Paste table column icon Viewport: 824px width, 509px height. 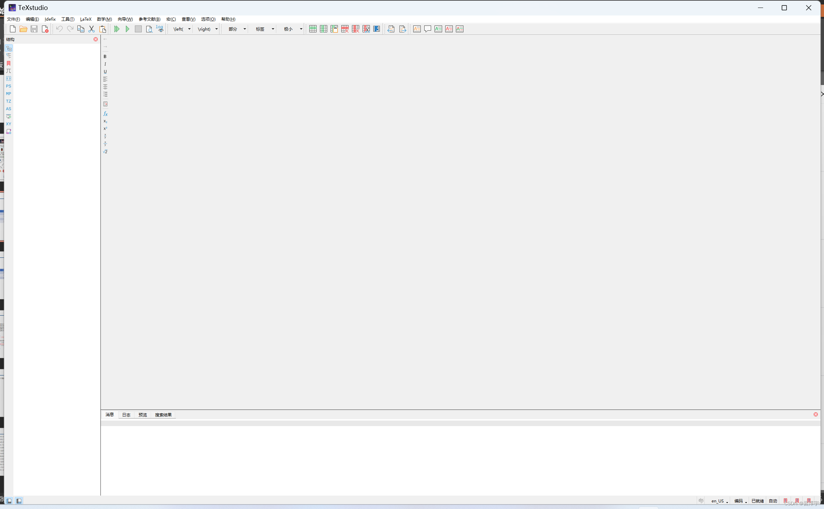pyautogui.click(x=334, y=29)
